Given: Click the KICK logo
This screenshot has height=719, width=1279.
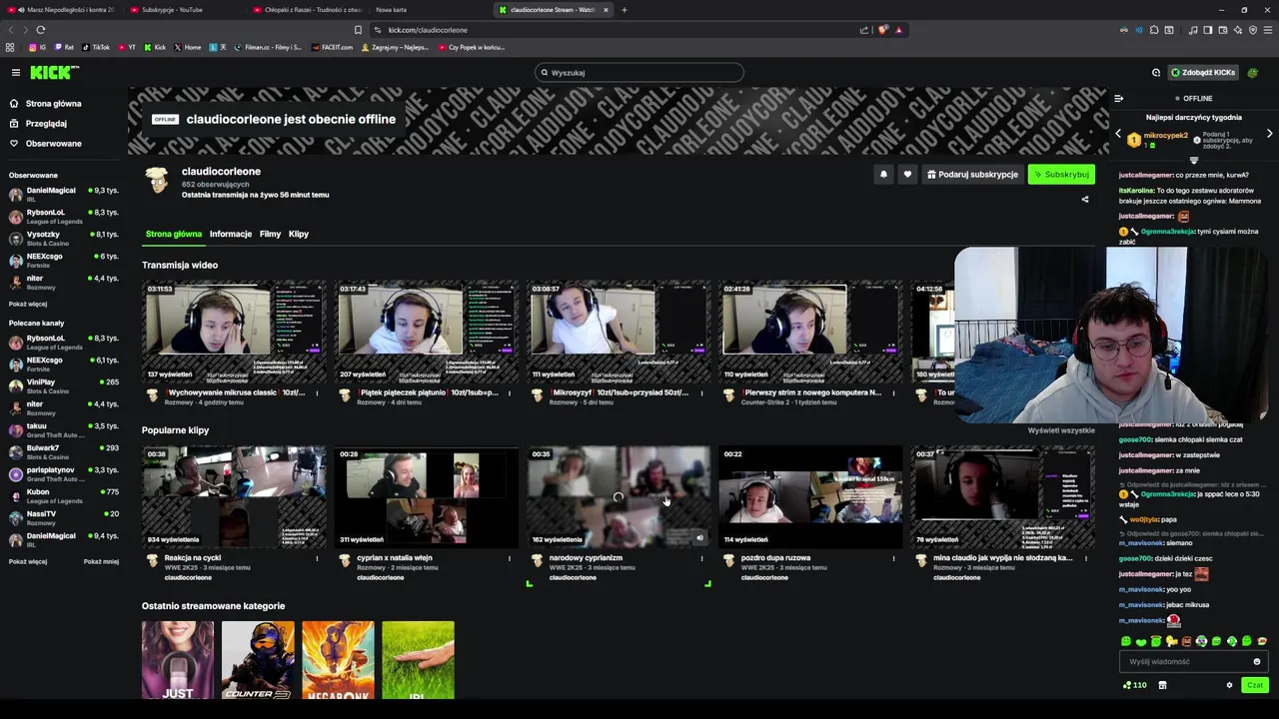Looking at the screenshot, I should 54,72.
